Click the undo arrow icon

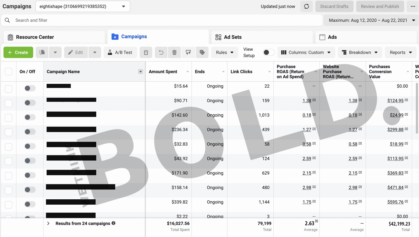pyautogui.click(x=161, y=52)
